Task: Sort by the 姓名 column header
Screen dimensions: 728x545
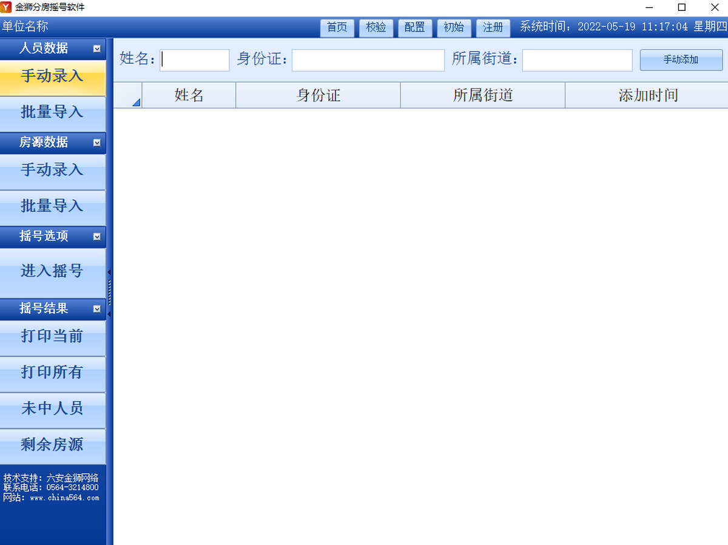Action: point(189,95)
